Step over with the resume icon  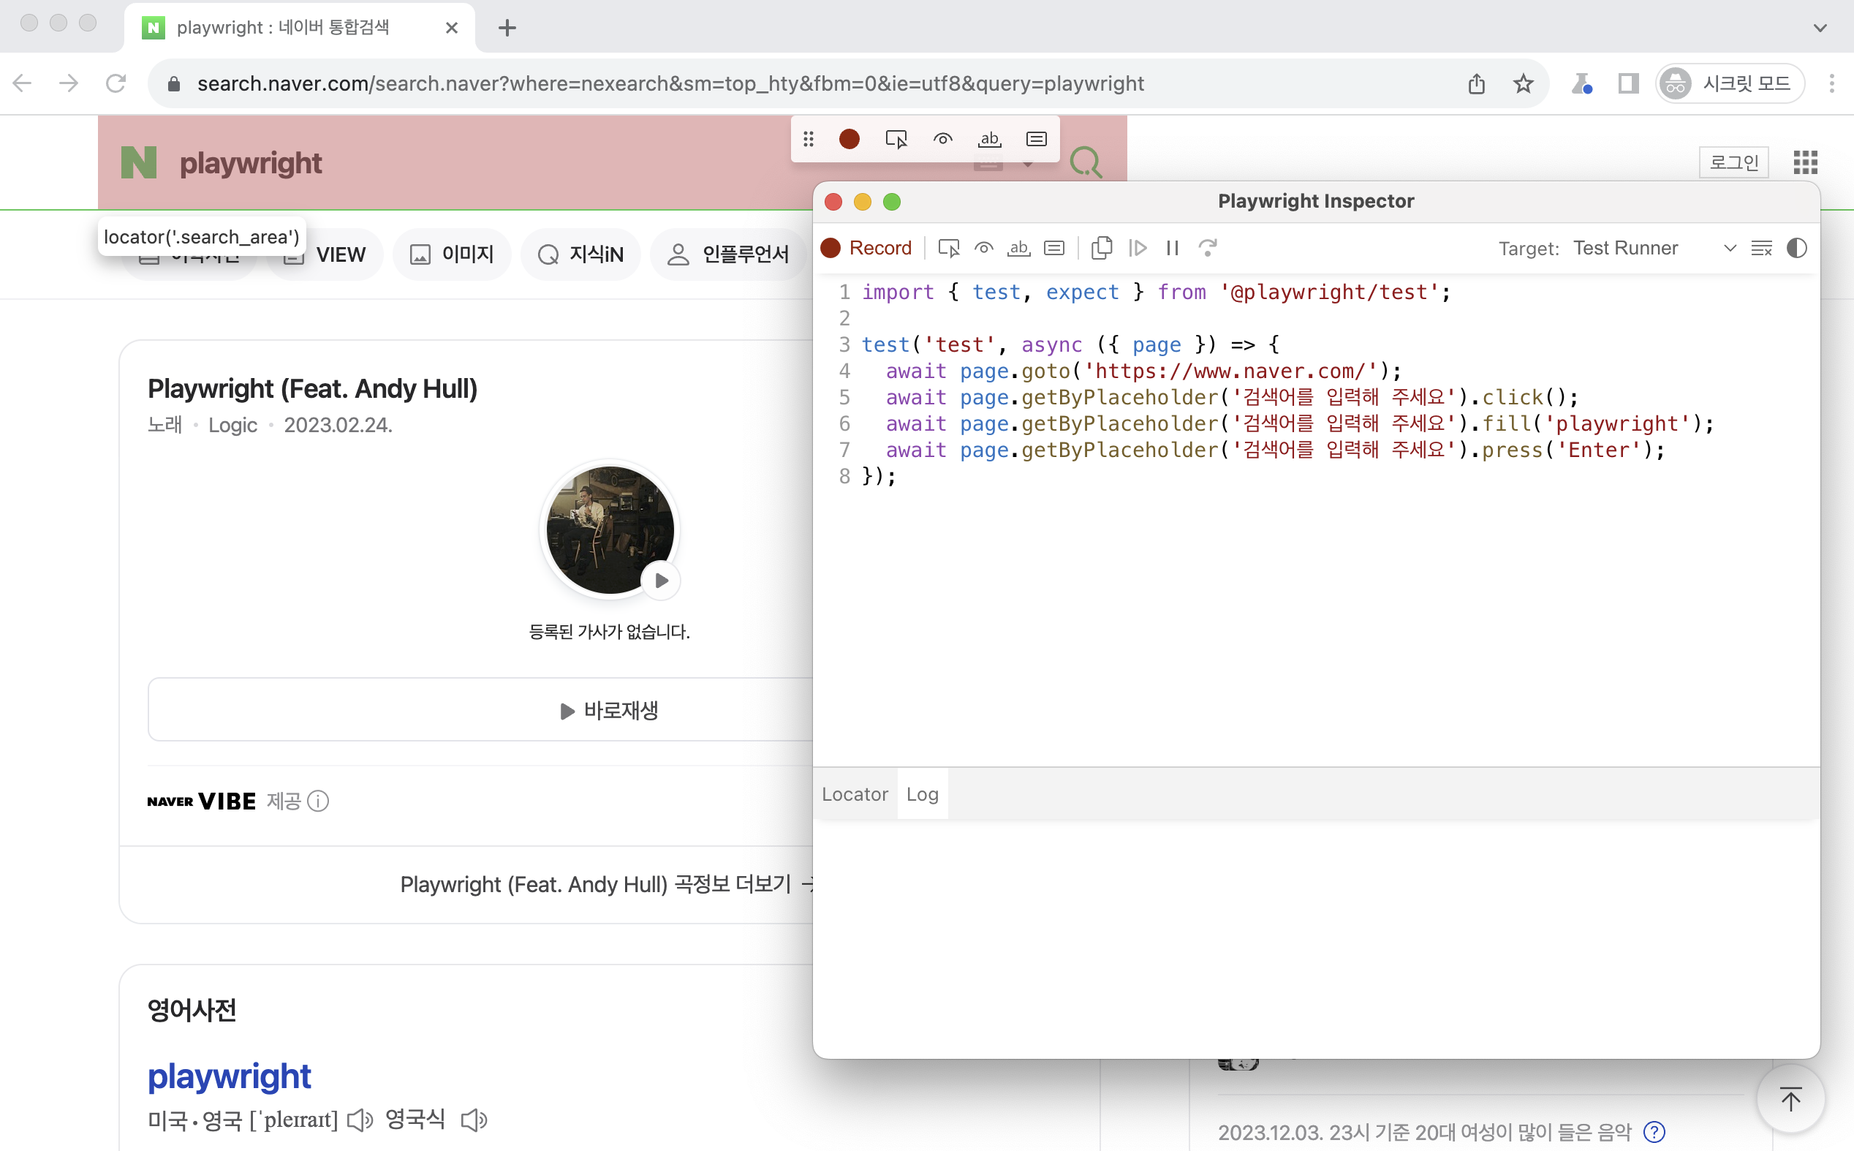click(1138, 247)
